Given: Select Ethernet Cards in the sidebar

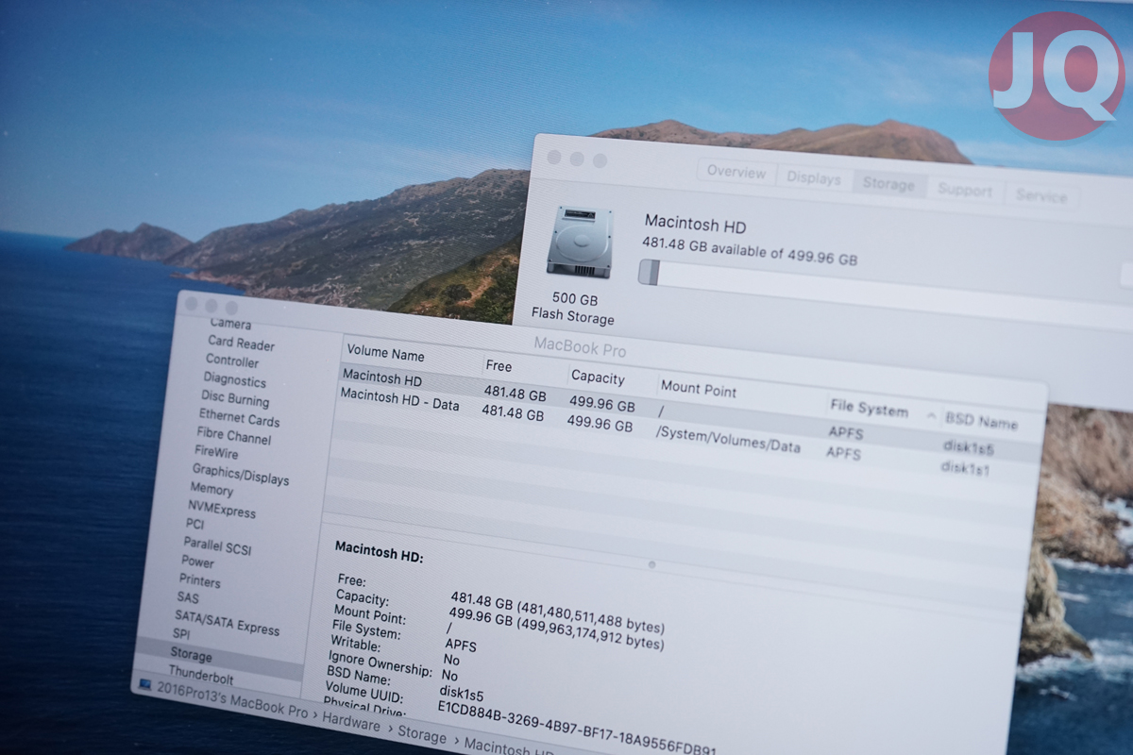Looking at the screenshot, I should (x=239, y=417).
